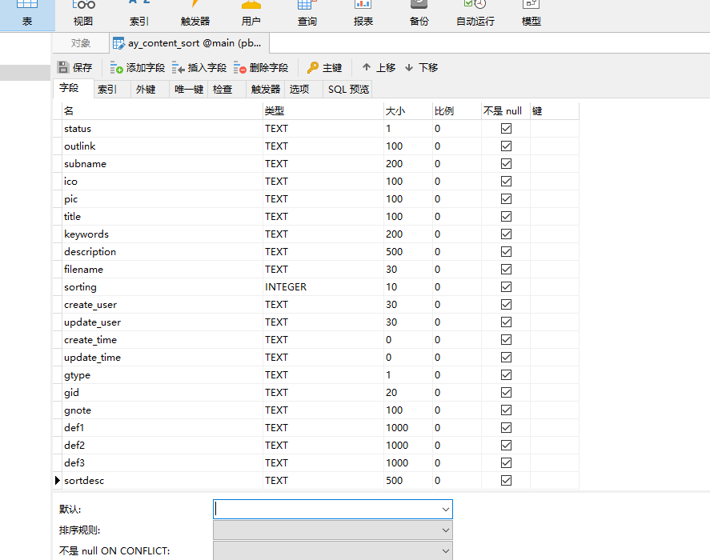This screenshot has width=710, height=560.
Task: Click the 删除字段 (Delete Field) icon
Action: (x=239, y=67)
